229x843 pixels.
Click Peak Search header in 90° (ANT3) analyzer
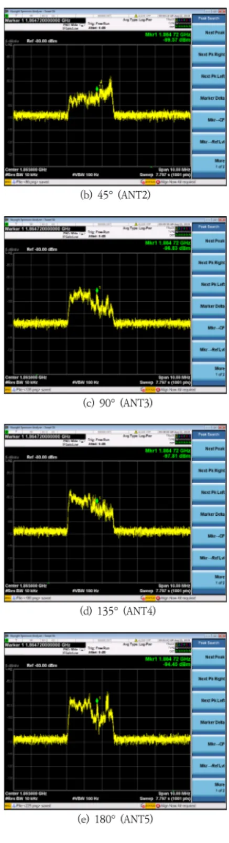[x=209, y=226]
